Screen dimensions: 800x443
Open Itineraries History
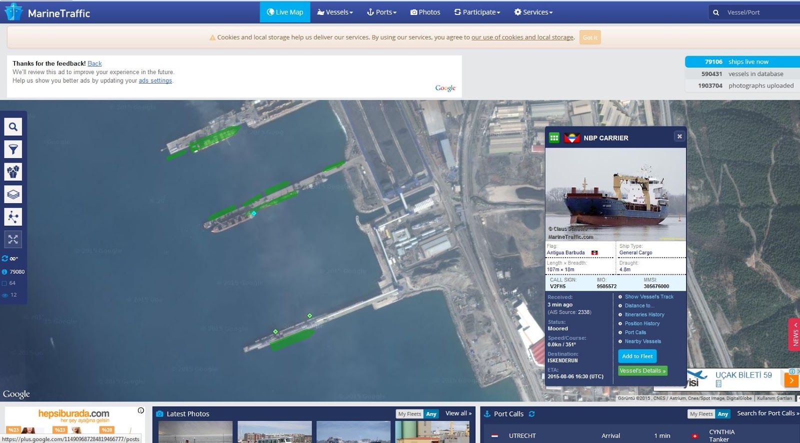click(644, 315)
